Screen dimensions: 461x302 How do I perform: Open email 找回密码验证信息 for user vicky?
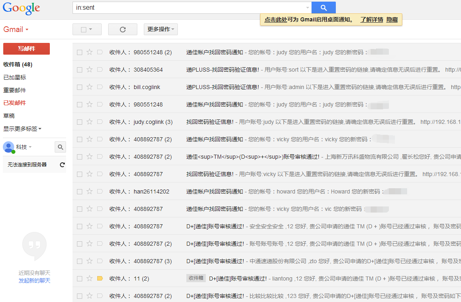point(267,174)
